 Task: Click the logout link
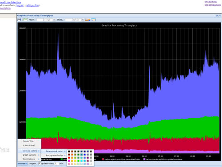pyautogui.click(x=20, y=5)
